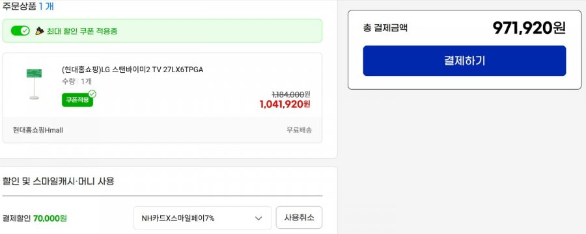Click the party popper coupon icon

point(40,31)
